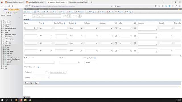Toggle Null checkbox in third column row

point(116,43)
